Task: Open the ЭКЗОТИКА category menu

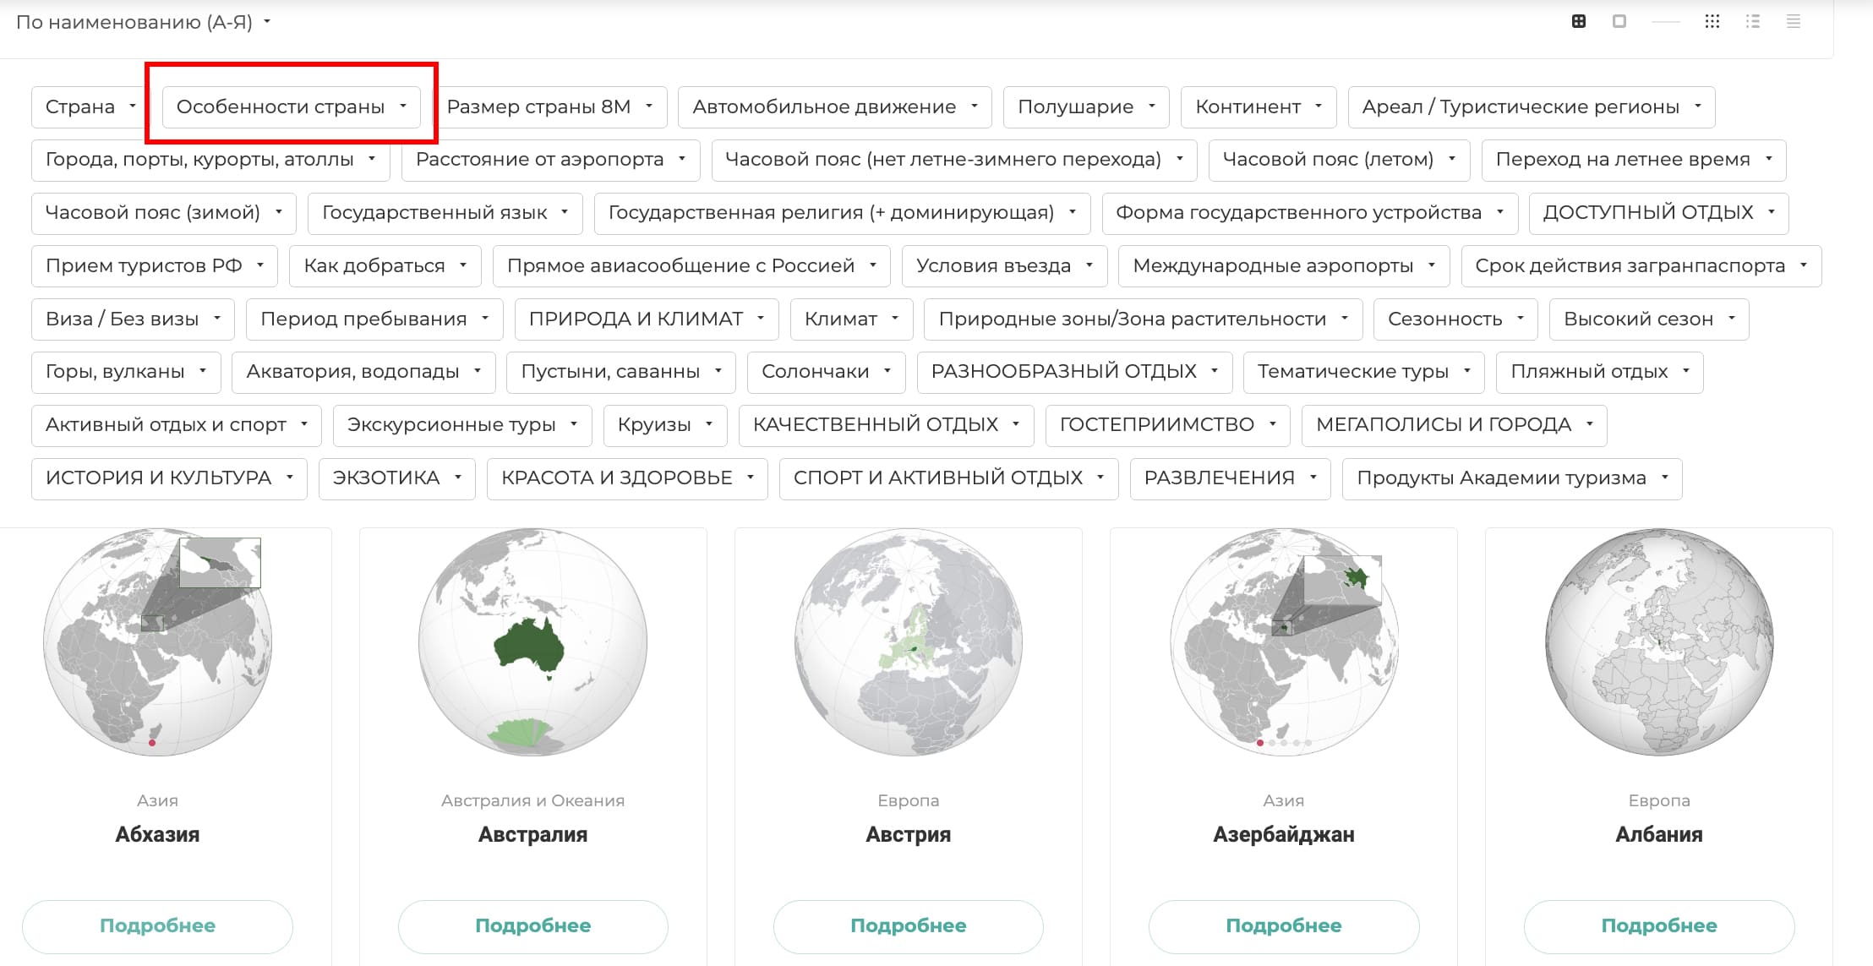Action: [x=396, y=478]
